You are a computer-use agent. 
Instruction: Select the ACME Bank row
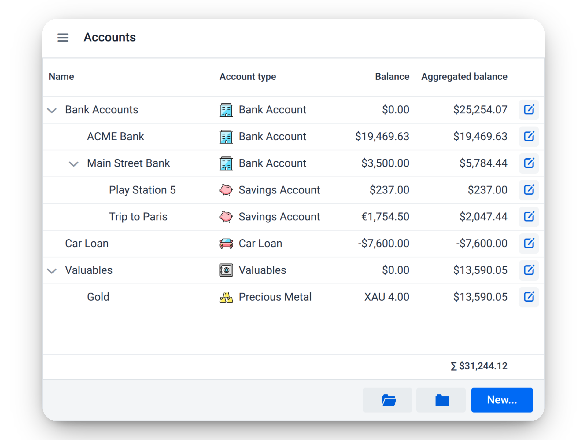click(116, 137)
